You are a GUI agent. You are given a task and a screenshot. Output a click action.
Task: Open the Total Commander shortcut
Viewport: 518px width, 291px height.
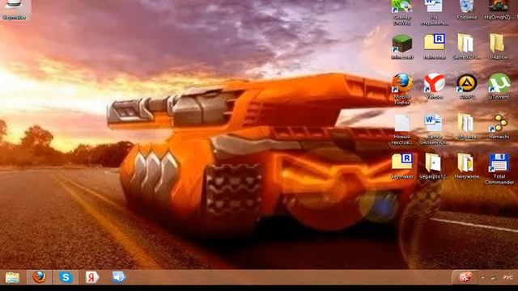499,169
